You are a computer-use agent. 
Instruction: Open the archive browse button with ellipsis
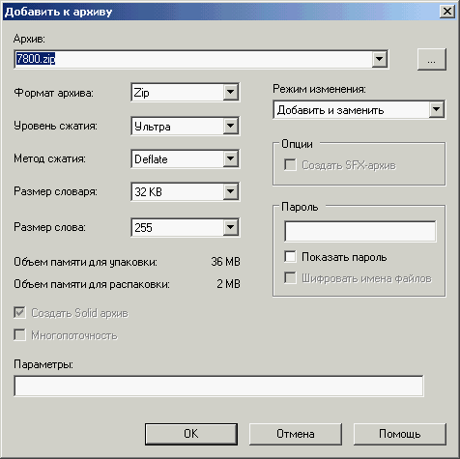[432, 59]
